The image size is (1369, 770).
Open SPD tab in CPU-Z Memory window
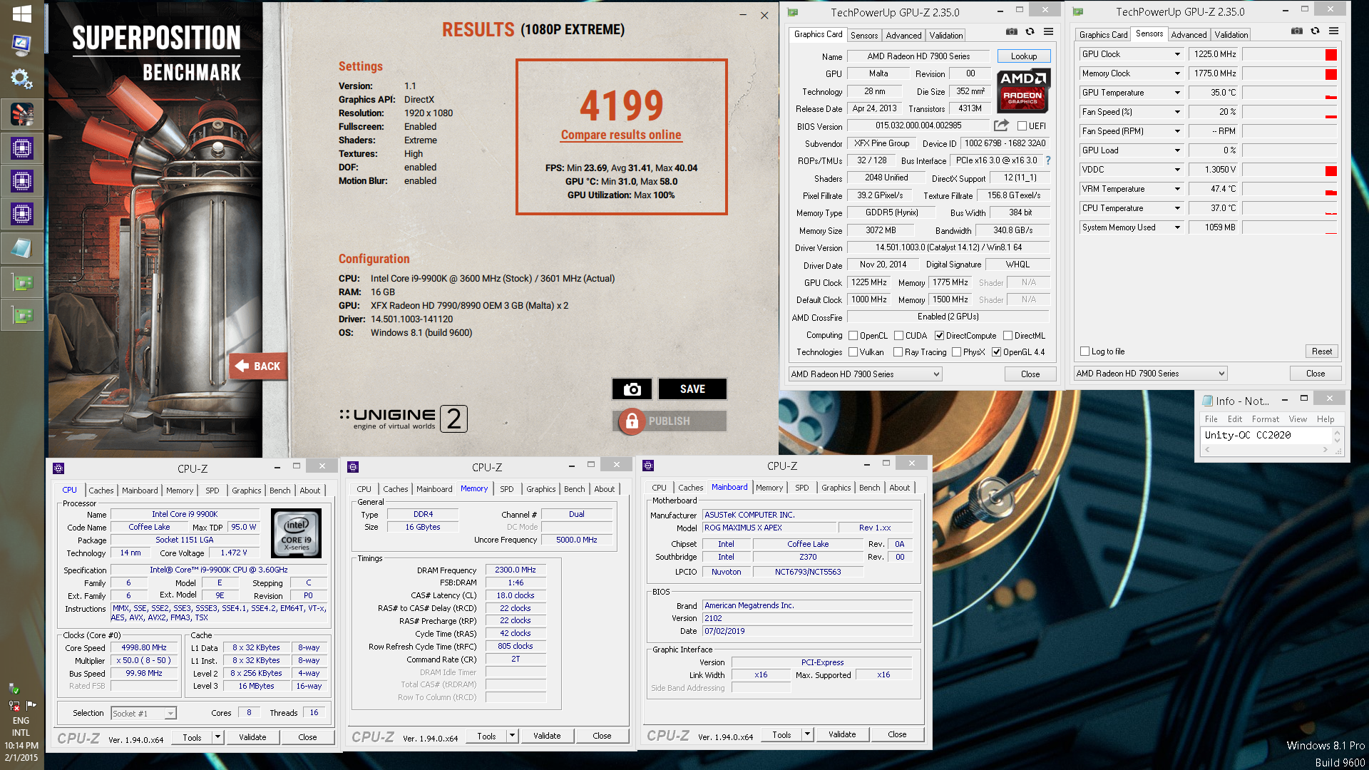506,489
